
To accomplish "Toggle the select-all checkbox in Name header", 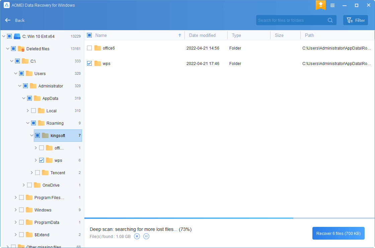I will 89,35.
